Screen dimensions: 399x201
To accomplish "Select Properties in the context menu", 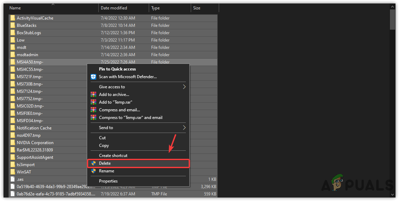I will tap(108, 181).
